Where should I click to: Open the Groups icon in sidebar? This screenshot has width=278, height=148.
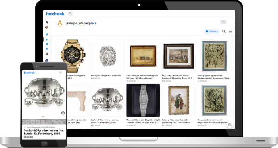coord(47,39)
